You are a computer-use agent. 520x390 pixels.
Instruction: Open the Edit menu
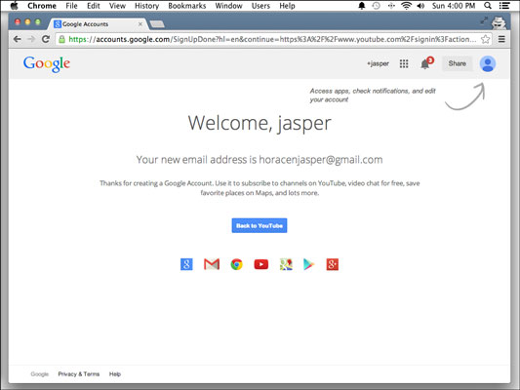pos(94,6)
